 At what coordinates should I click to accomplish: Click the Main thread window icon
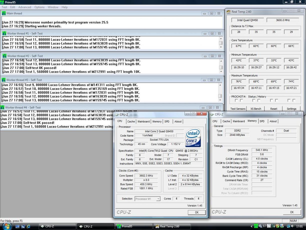[4, 13]
